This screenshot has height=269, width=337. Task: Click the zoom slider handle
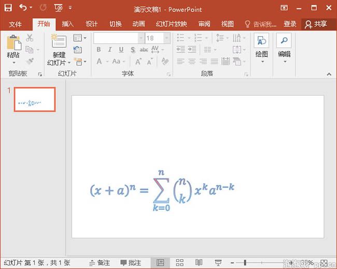(x=245, y=263)
